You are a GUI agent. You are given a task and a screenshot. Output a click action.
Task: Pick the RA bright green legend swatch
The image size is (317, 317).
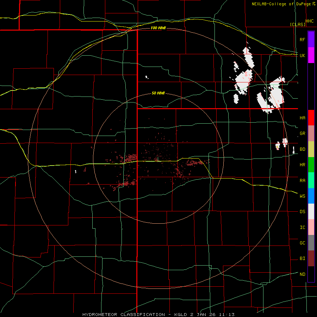311,180
